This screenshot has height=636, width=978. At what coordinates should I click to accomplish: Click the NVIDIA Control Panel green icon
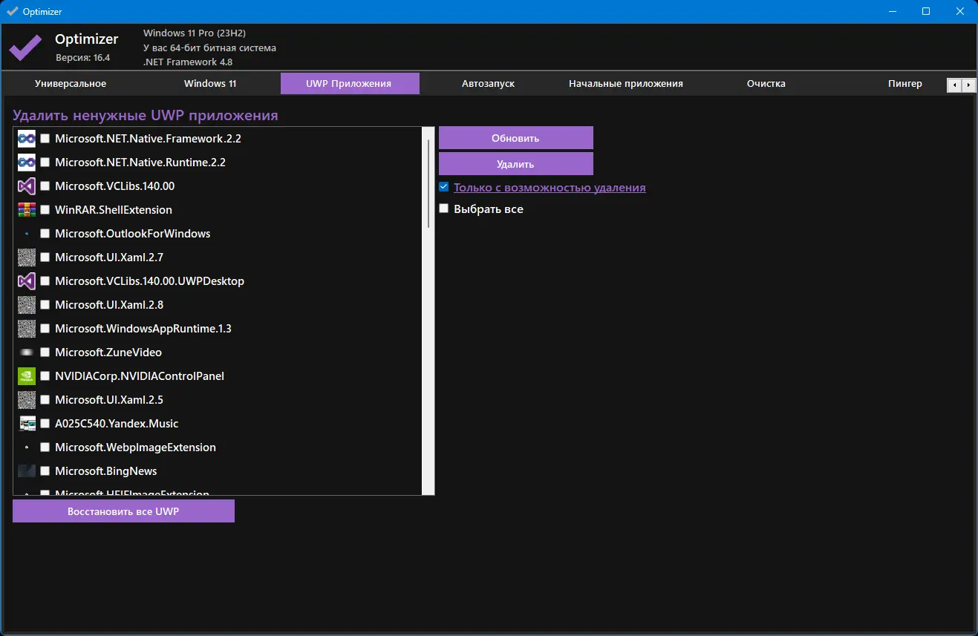(27, 376)
